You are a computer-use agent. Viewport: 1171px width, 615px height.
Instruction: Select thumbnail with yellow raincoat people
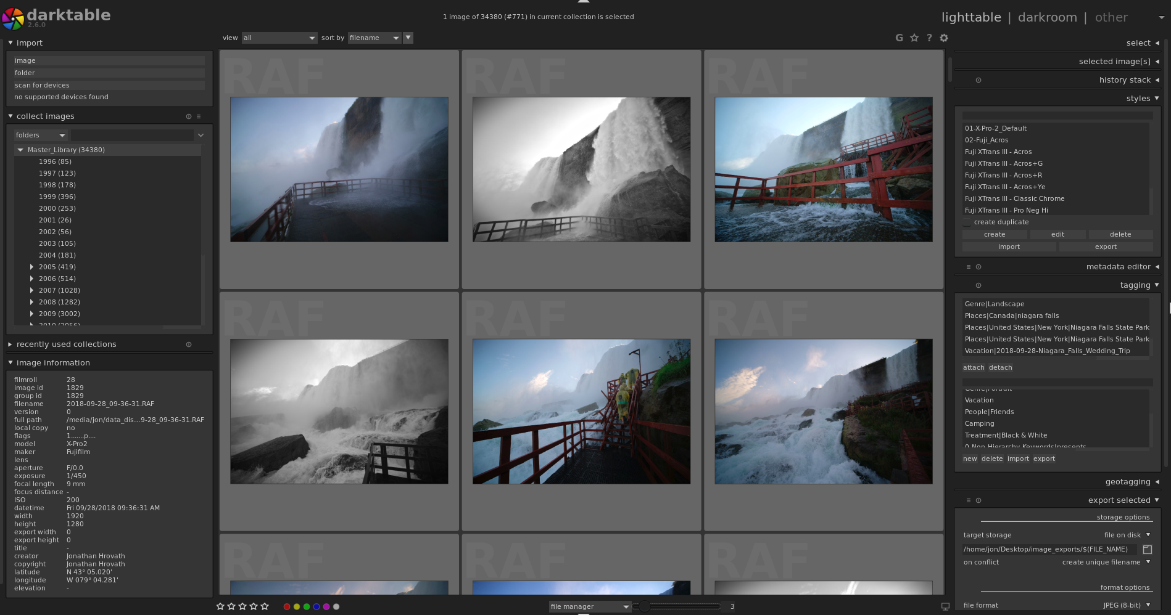[581, 412]
